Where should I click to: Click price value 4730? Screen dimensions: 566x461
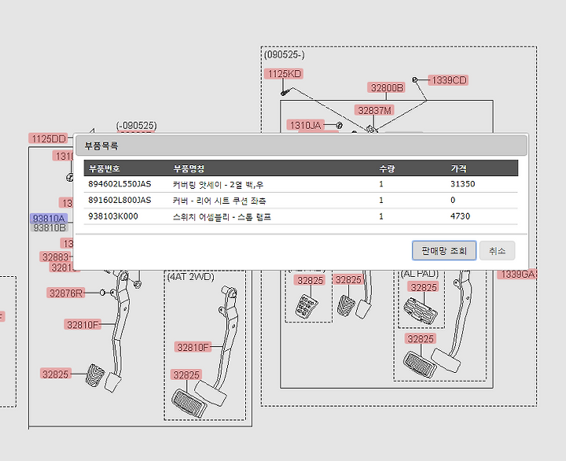click(x=460, y=216)
